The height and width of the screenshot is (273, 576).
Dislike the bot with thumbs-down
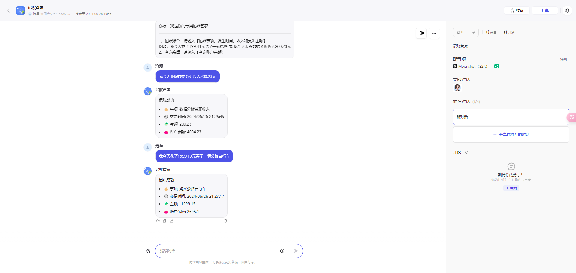473,32
